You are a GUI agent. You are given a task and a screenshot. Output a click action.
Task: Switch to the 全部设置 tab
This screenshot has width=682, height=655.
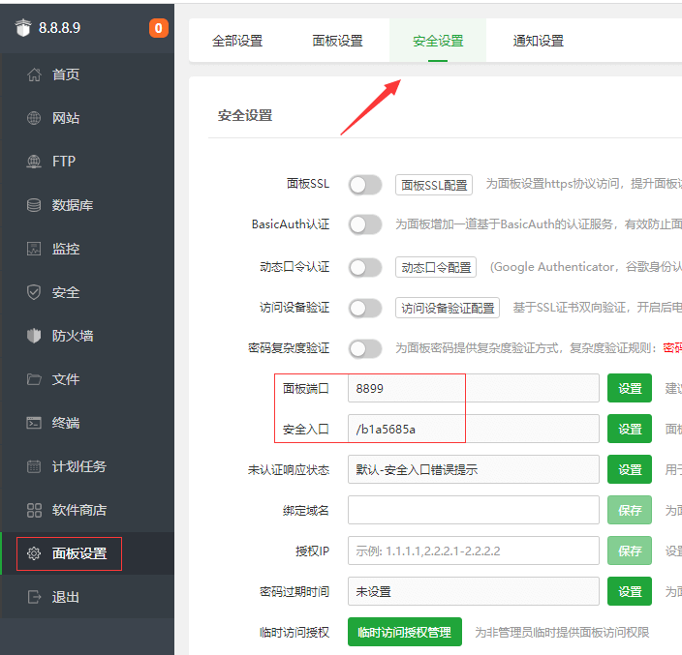pos(237,41)
